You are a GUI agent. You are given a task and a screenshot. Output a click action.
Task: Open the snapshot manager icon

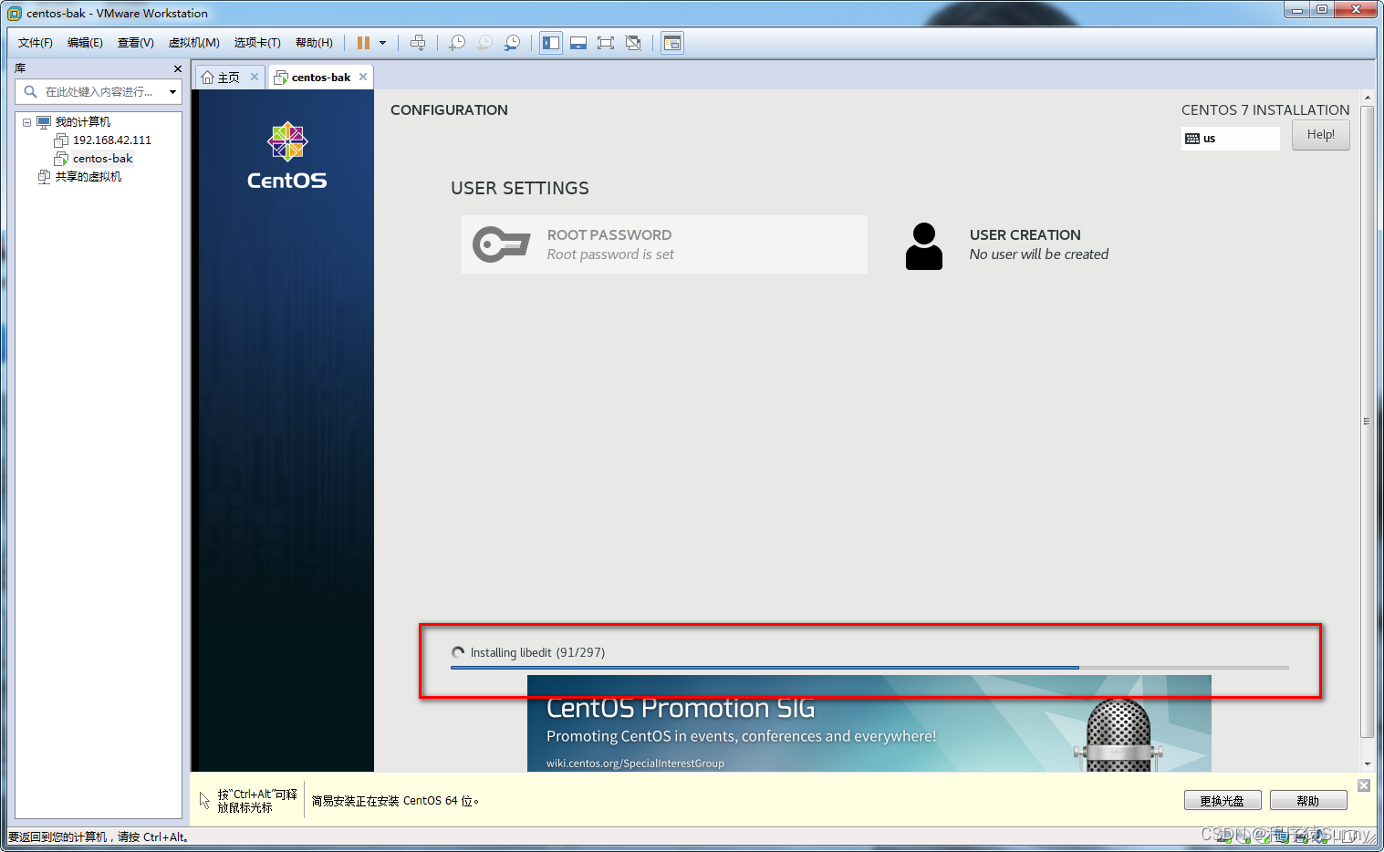(x=512, y=43)
